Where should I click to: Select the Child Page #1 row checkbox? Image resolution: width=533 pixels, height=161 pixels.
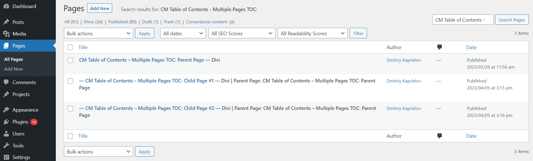(70, 81)
